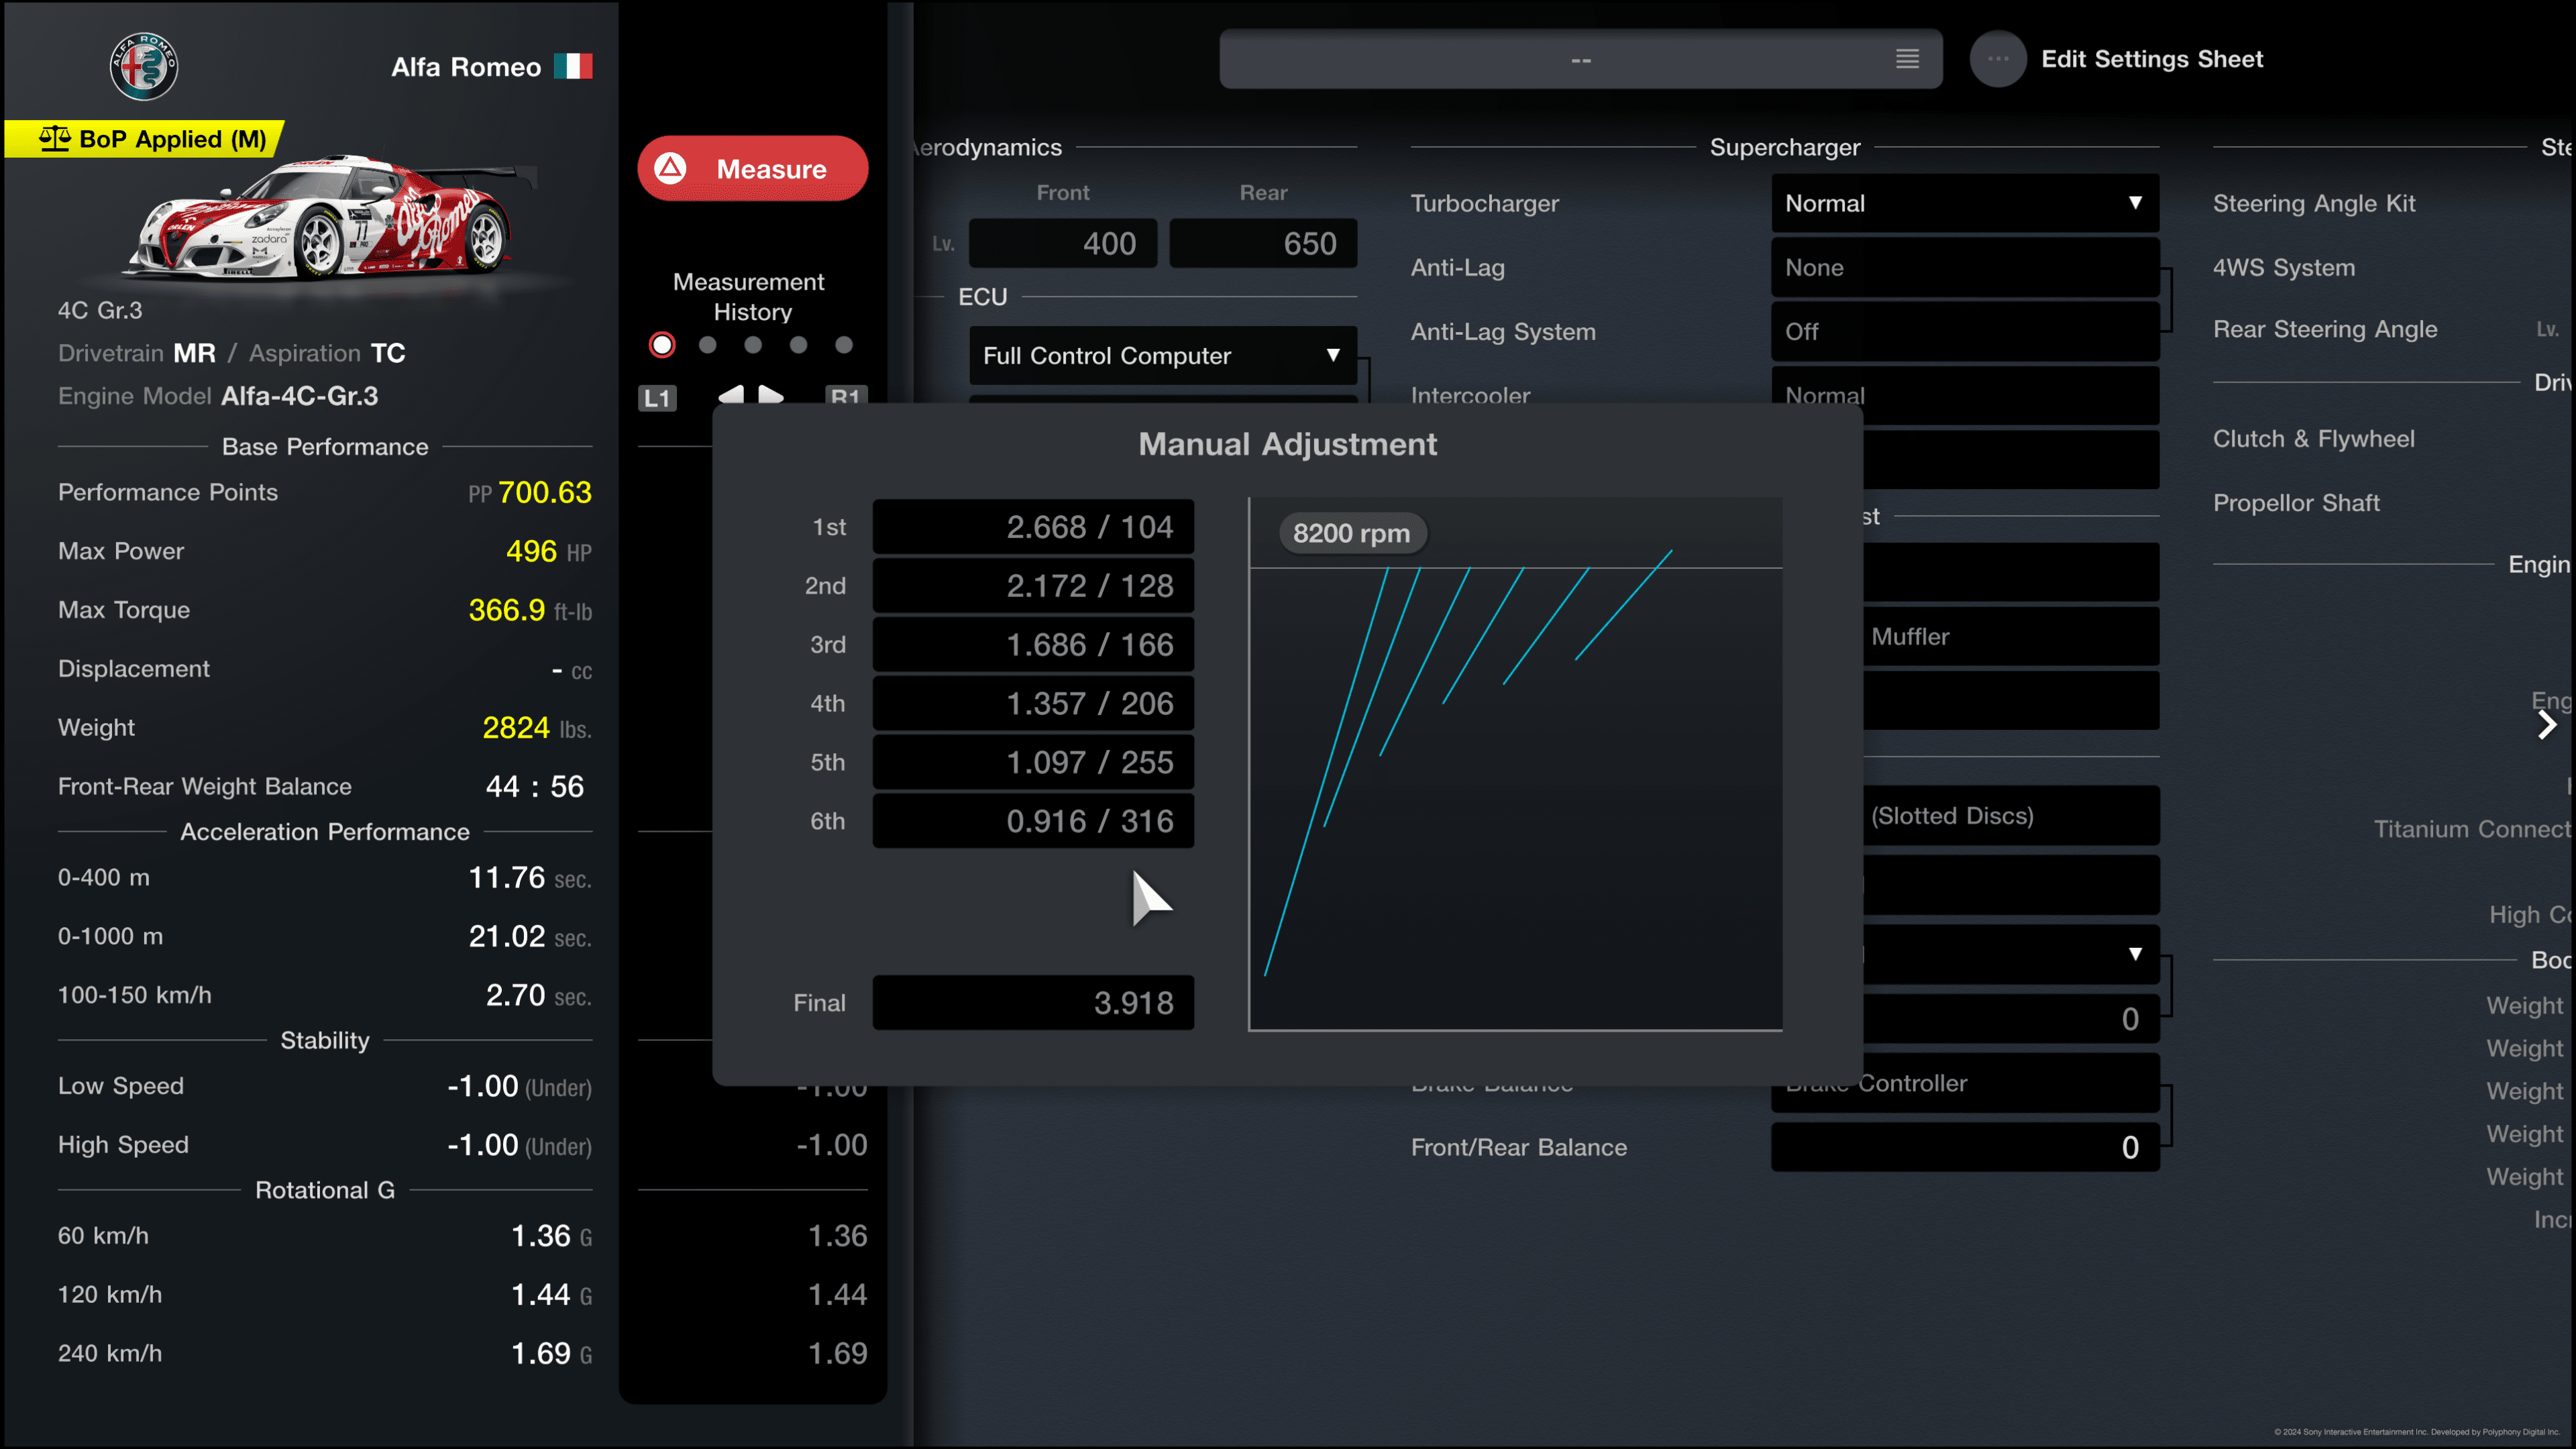
Task: Select the 2nd gear ratio field
Action: [x=1033, y=586]
